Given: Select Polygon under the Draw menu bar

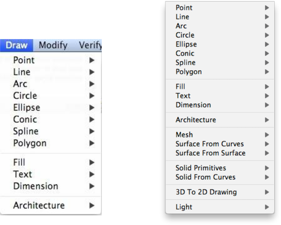Looking at the screenshot, I should (30, 143).
